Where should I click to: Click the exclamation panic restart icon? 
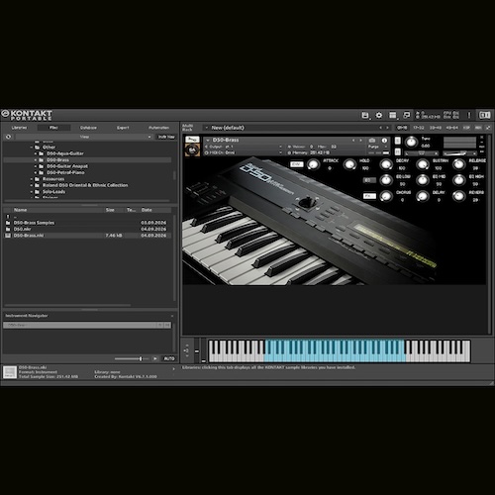point(469,115)
